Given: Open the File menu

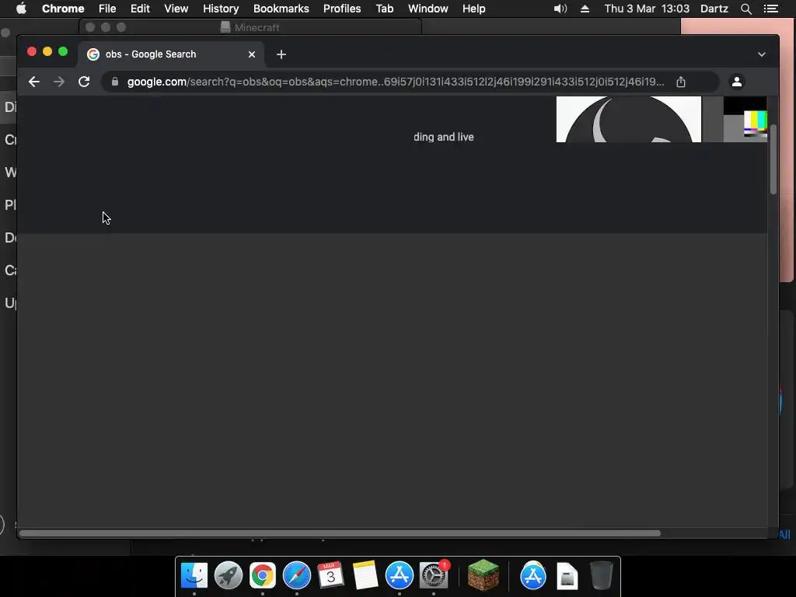Looking at the screenshot, I should pyautogui.click(x=107, y=9).
